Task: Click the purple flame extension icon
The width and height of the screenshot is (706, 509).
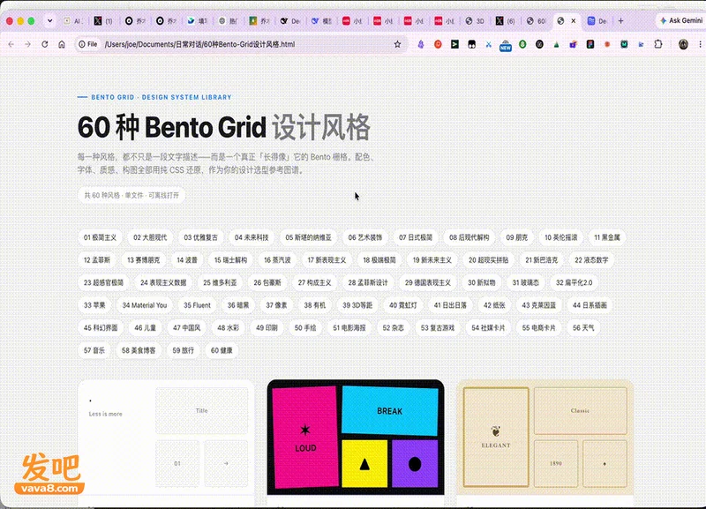Action: click(x=421, y=44)
